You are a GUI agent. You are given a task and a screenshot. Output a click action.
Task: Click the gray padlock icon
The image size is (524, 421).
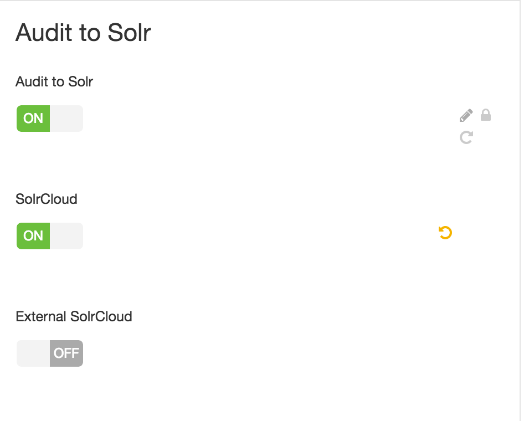[486, 115]
